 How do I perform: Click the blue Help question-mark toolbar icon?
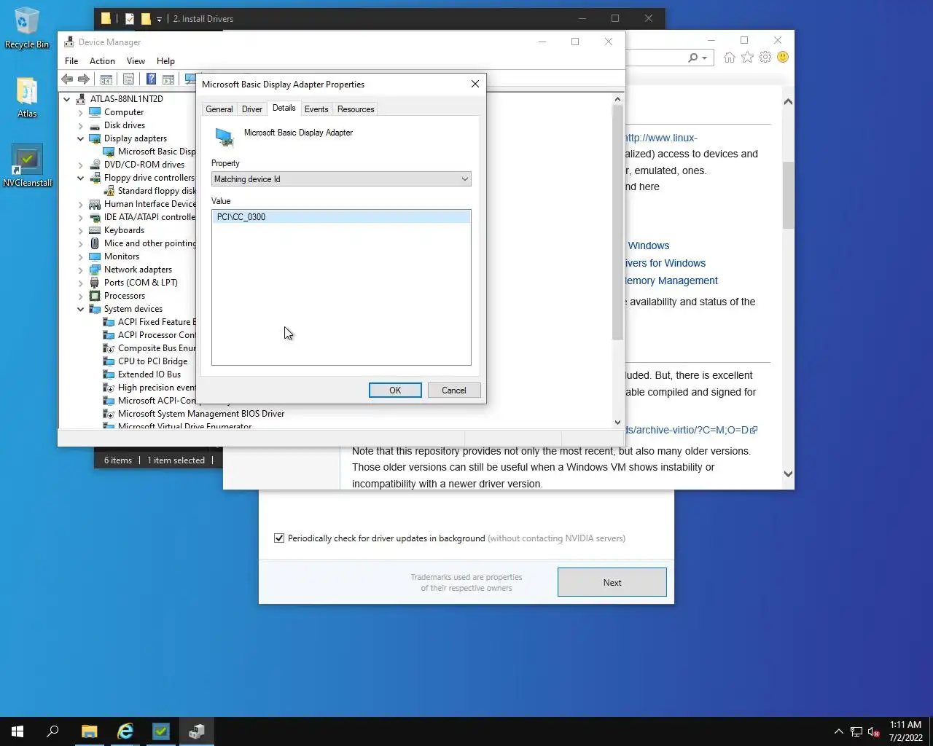click(x=151, y=79)
